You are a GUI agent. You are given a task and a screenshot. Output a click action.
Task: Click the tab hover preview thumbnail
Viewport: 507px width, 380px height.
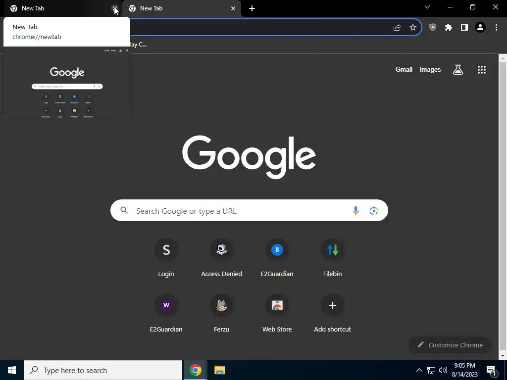tap(67, 83)
